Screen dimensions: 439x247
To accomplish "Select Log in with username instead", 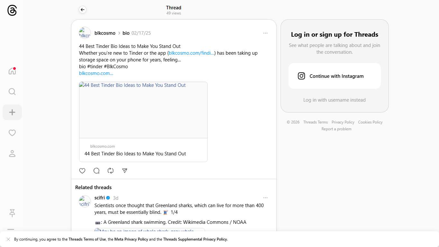I will click(x=334, y=100).
